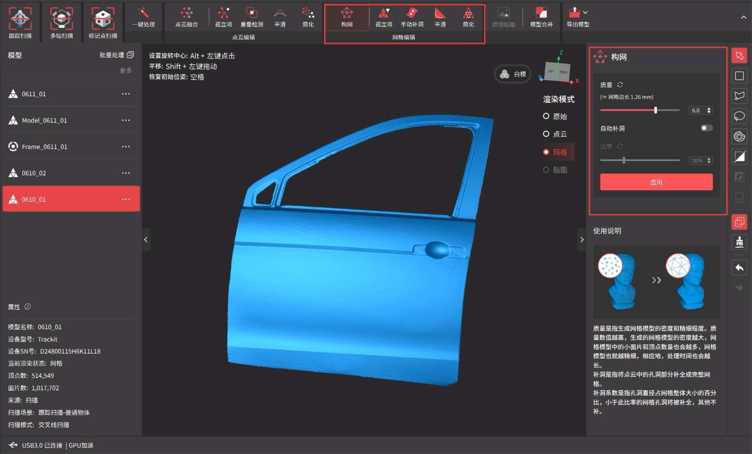
Task: Open the 点云融合 point cloud fusion tool
Action: [x=186, y=17]
